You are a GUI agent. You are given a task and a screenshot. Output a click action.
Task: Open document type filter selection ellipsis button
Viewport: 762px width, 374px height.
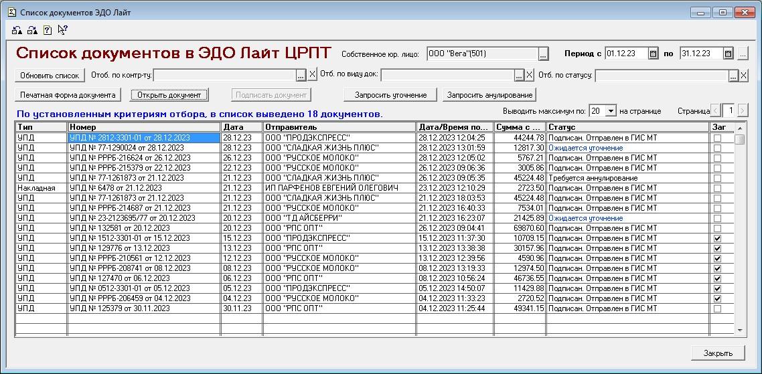coord(519,76)
